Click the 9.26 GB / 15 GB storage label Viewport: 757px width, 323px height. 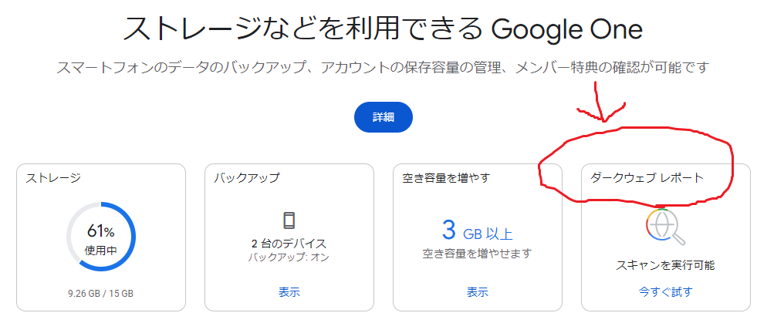tap(101, 293)
